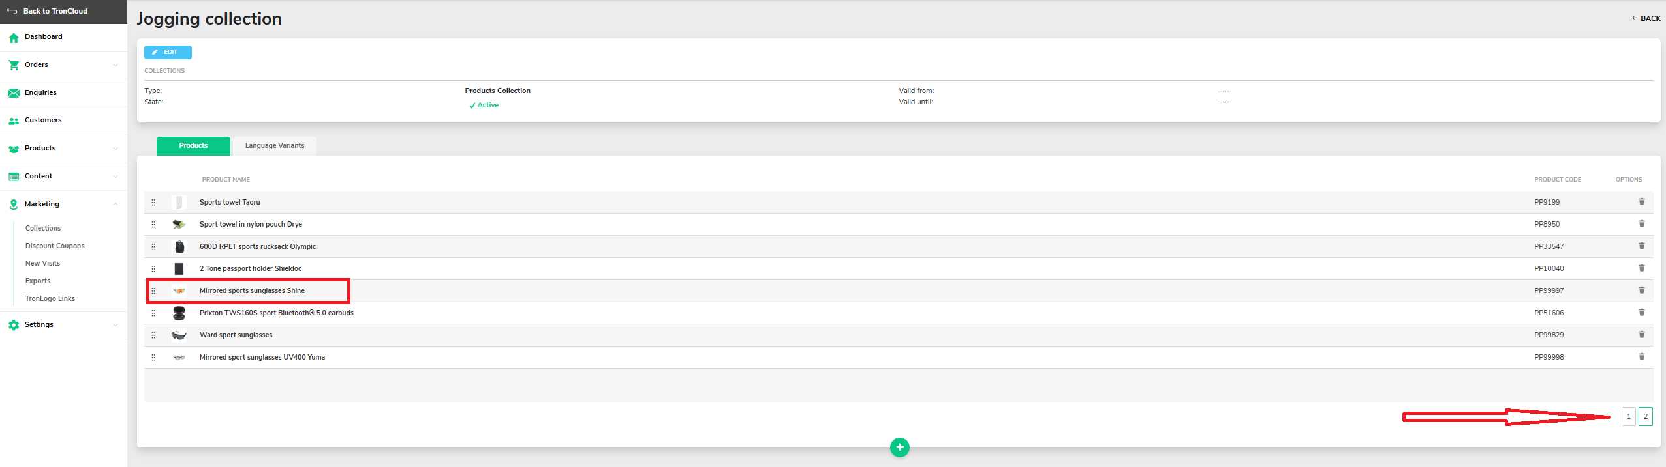Open the Customers menu item
This screenshot has width=1666, height=467.
click(x=43, y=120)
